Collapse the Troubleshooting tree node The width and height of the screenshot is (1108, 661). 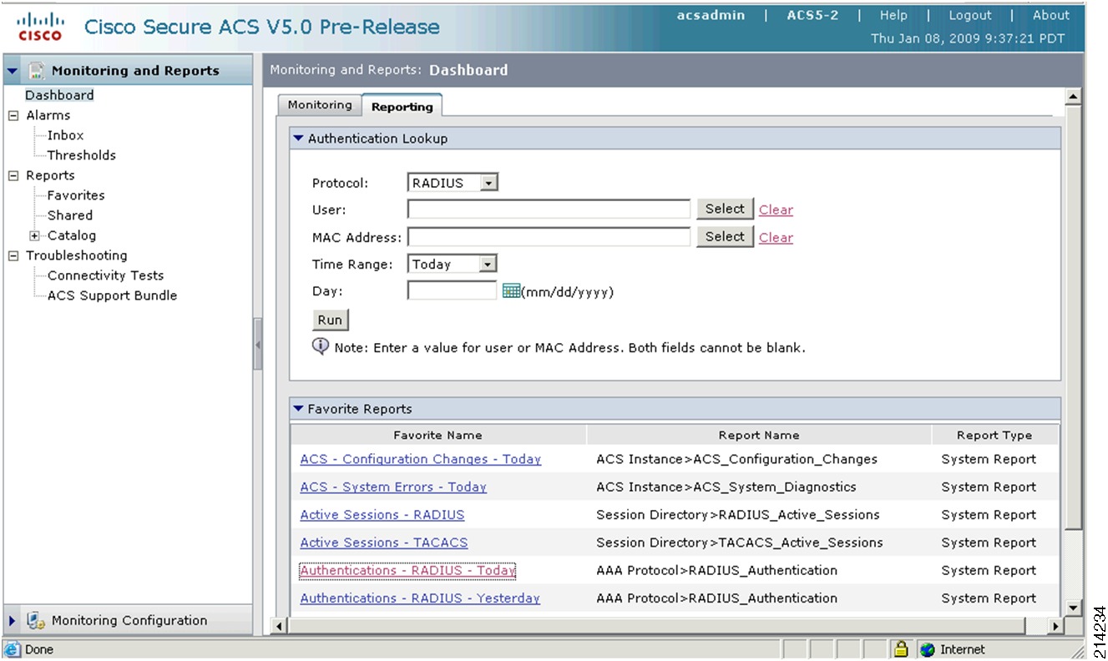tap(13, 255)
